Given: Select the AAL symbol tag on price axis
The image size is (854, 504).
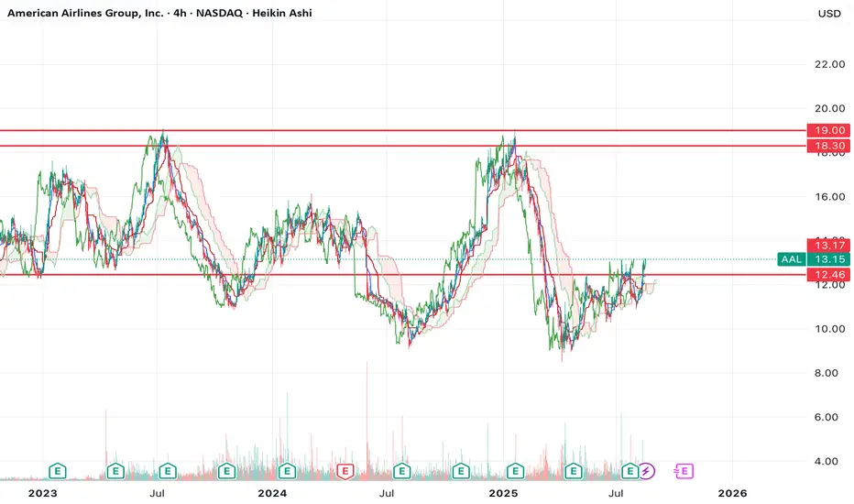Looking at the screenshot, I should 792,259.
